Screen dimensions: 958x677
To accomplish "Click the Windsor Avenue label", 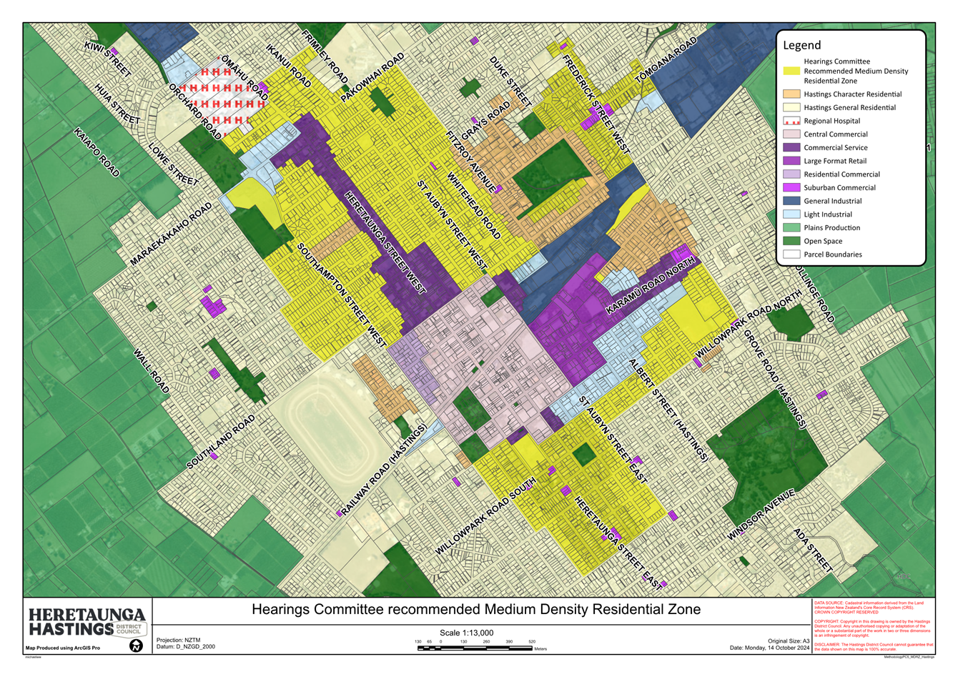I will click(x=761, y=515).
